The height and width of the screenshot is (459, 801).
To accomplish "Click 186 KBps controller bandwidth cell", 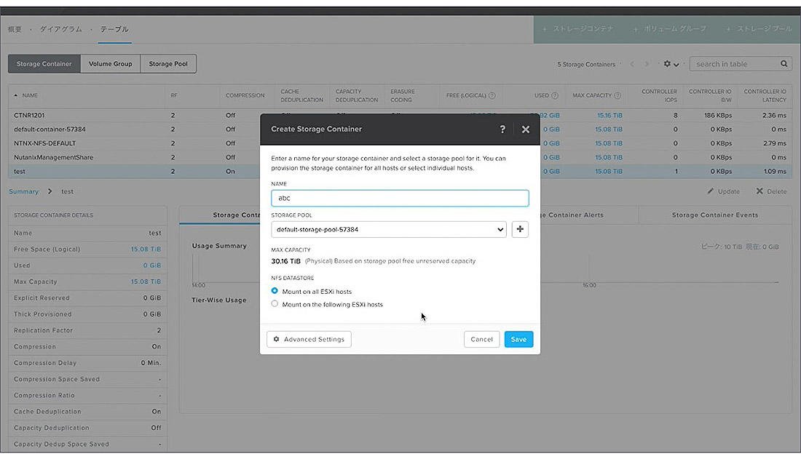I will (718, 116).
